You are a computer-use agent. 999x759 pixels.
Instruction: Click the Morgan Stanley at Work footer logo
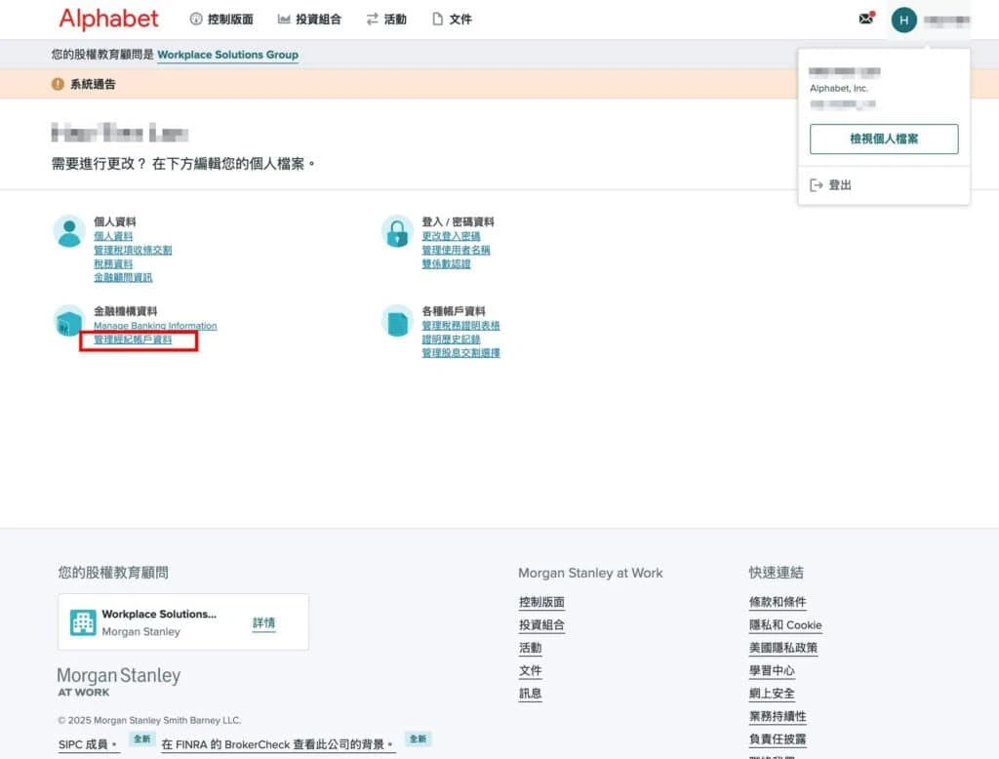tap(118, 681)
